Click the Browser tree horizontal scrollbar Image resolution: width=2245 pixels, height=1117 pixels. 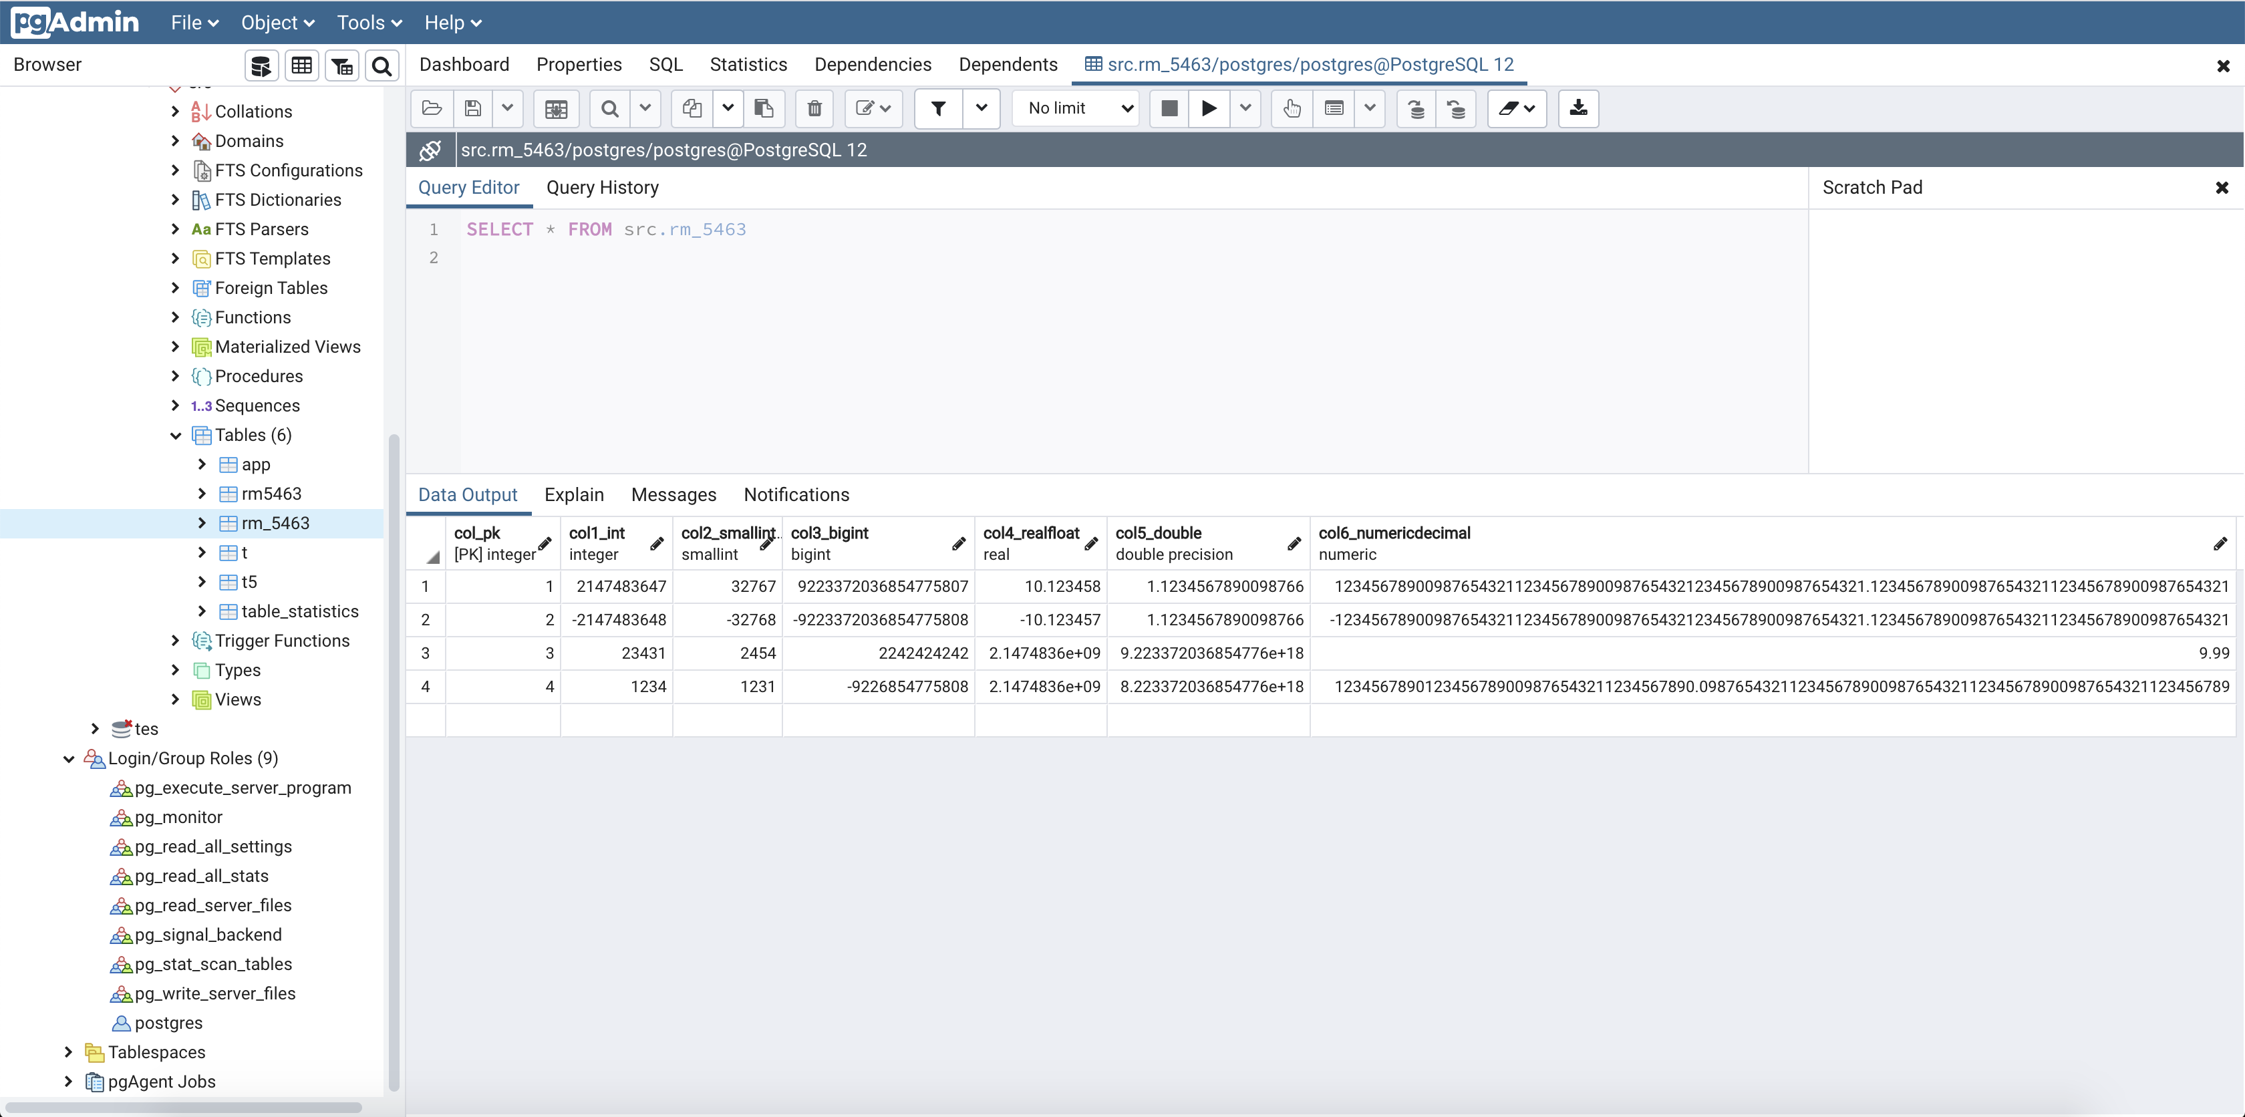[x=183, y=1106]
